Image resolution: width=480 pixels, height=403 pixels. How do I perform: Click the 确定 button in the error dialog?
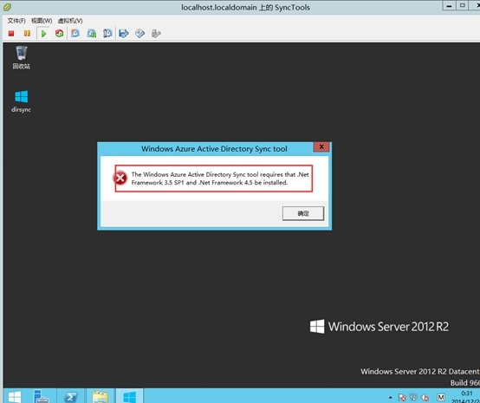[303, 213]
